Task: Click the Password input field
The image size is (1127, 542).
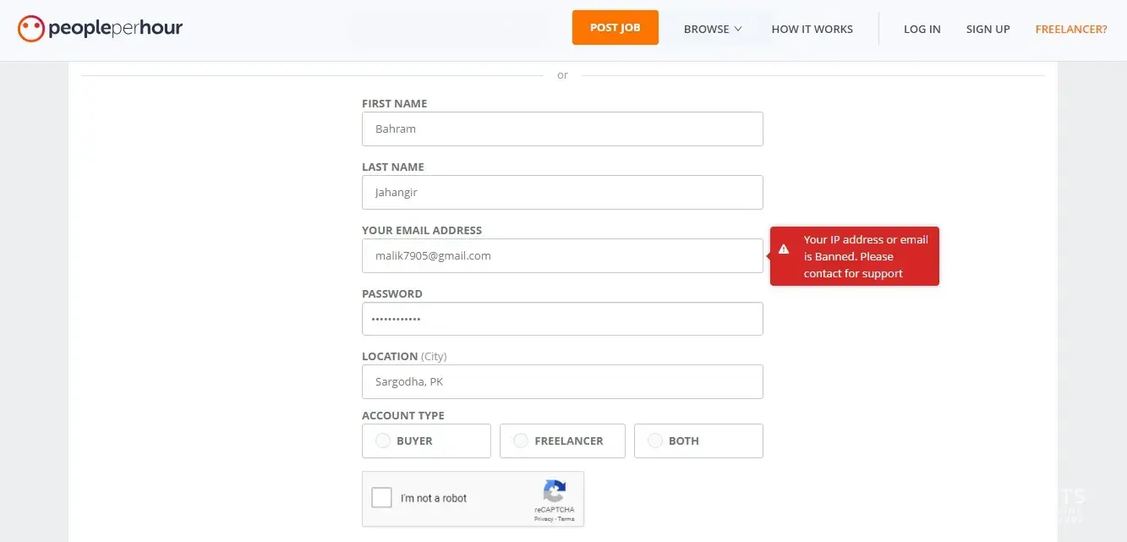Action: 562,319
